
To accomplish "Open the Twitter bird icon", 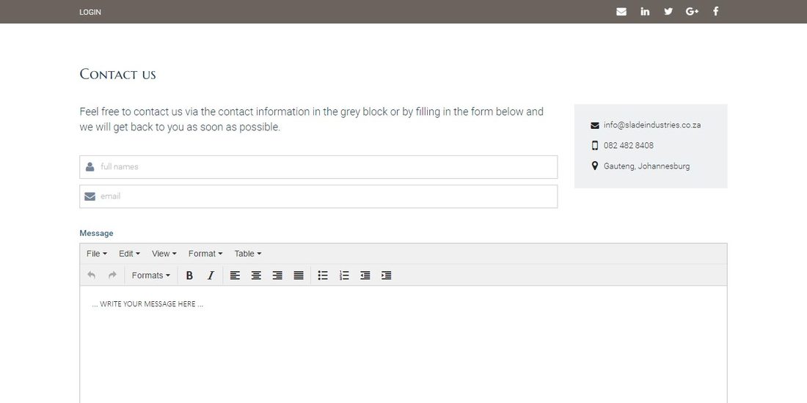I will 668,11.
